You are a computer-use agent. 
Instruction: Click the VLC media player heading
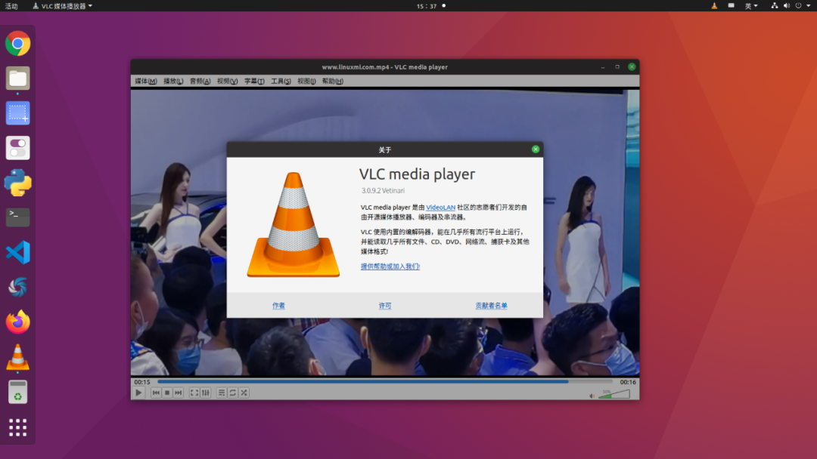(417, 174)
